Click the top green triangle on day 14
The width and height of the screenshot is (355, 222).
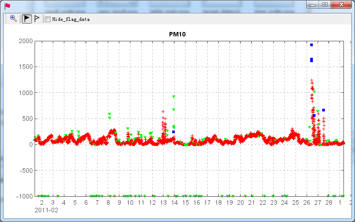(174, 97)
